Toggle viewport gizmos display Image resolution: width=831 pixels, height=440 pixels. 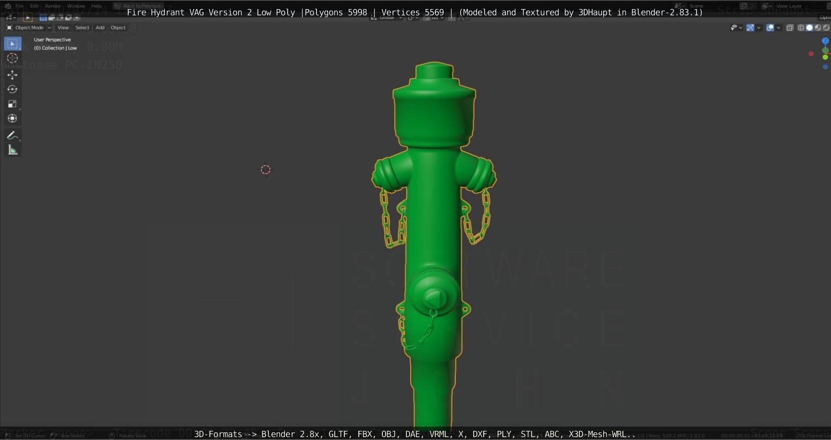coord(750,28)
